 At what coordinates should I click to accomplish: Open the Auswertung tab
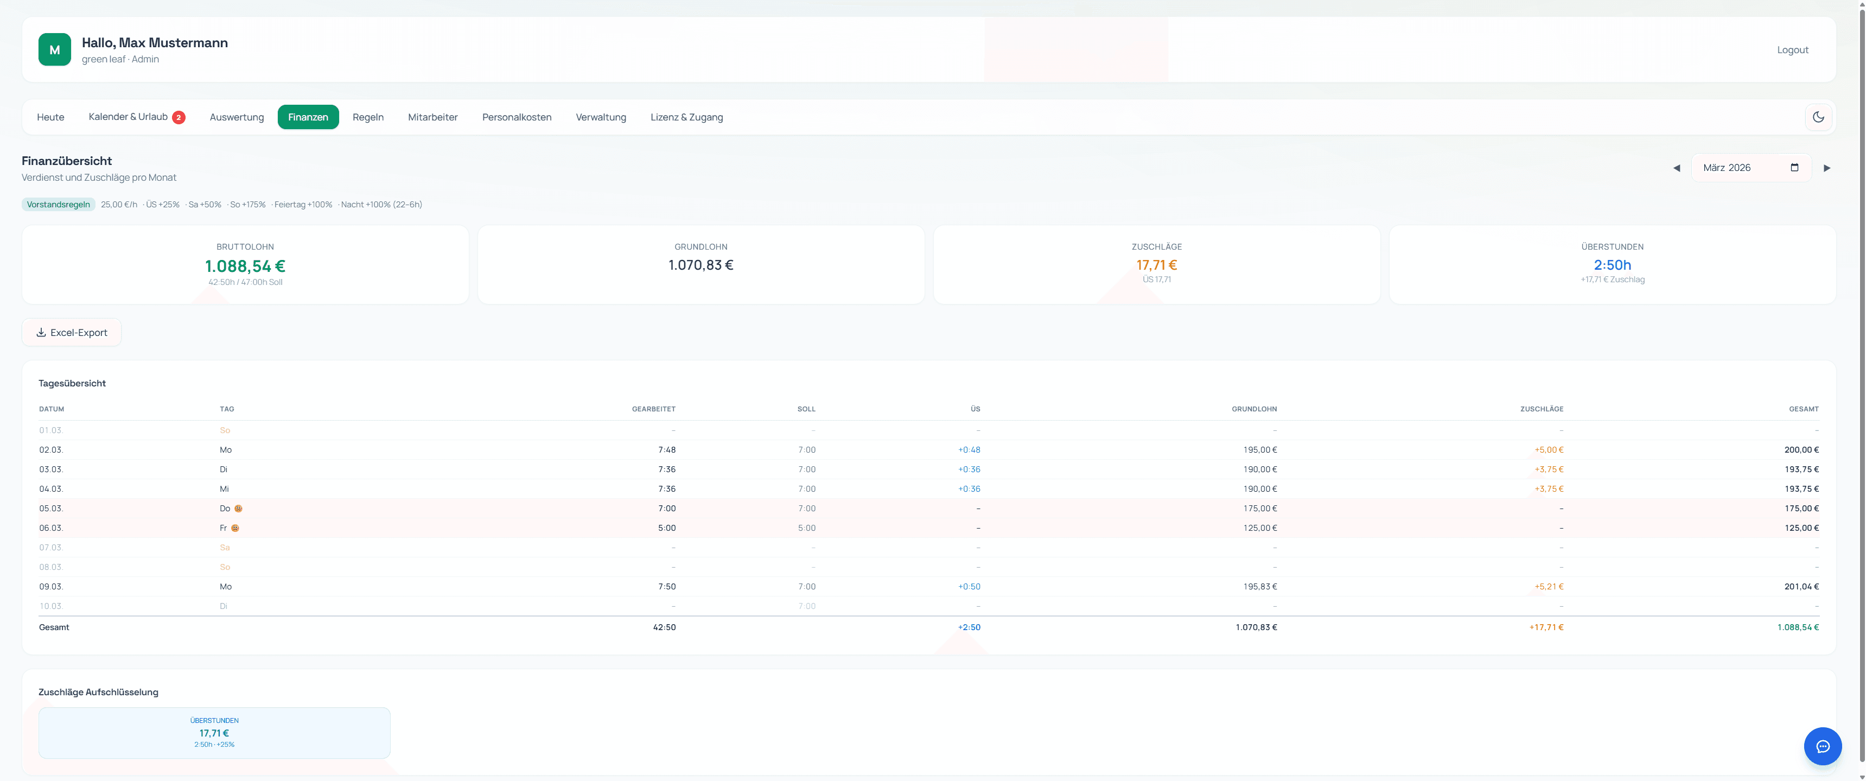[x=237, y=117]
